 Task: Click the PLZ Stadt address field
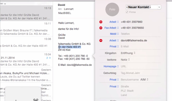tap(127, 91)
